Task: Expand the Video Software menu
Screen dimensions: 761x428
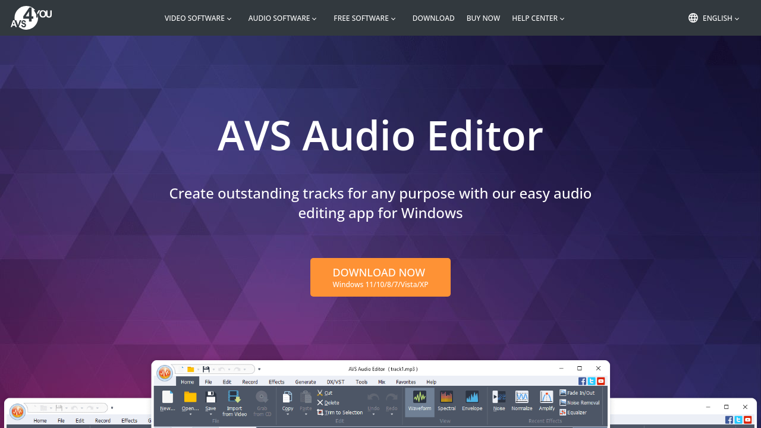Action: coord(198,18)
